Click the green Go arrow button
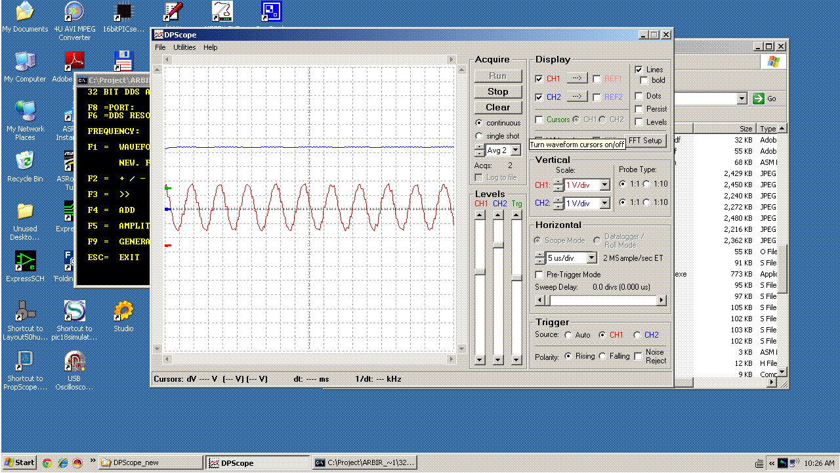The height and width of the screenshot is (473, 840). point(759,99)
